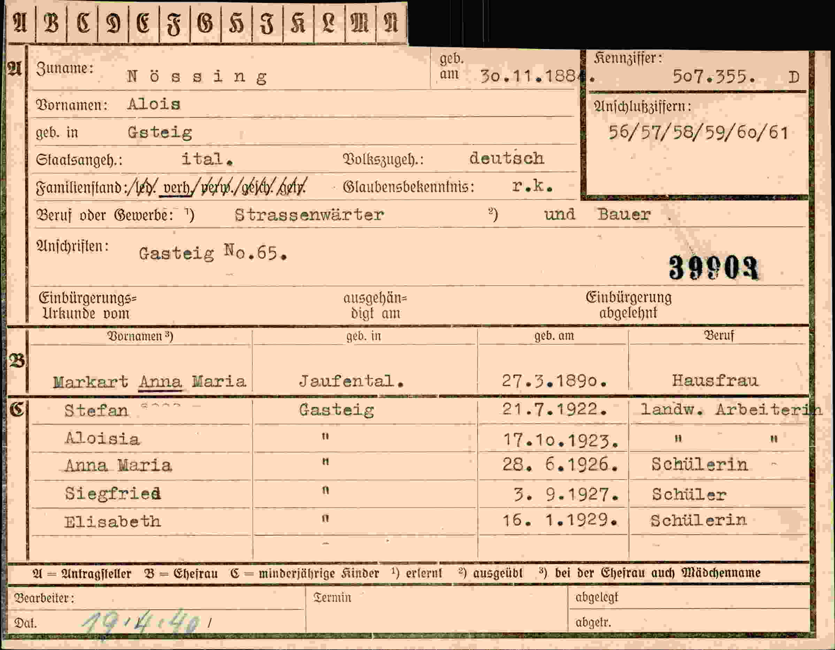Select the index tab letter B
835x650 pixels.
click(x=52, y=23)
